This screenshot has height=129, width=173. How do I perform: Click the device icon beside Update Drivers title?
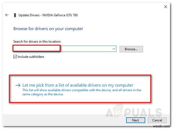coord(14,15)
